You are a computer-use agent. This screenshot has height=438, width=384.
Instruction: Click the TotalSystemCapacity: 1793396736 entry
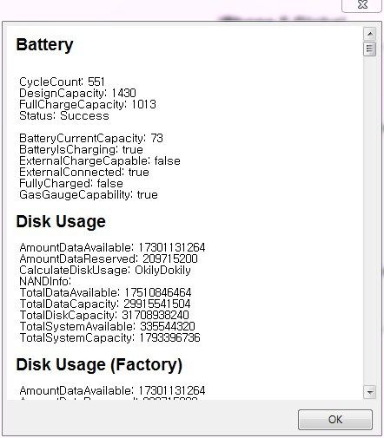[109, 337]
